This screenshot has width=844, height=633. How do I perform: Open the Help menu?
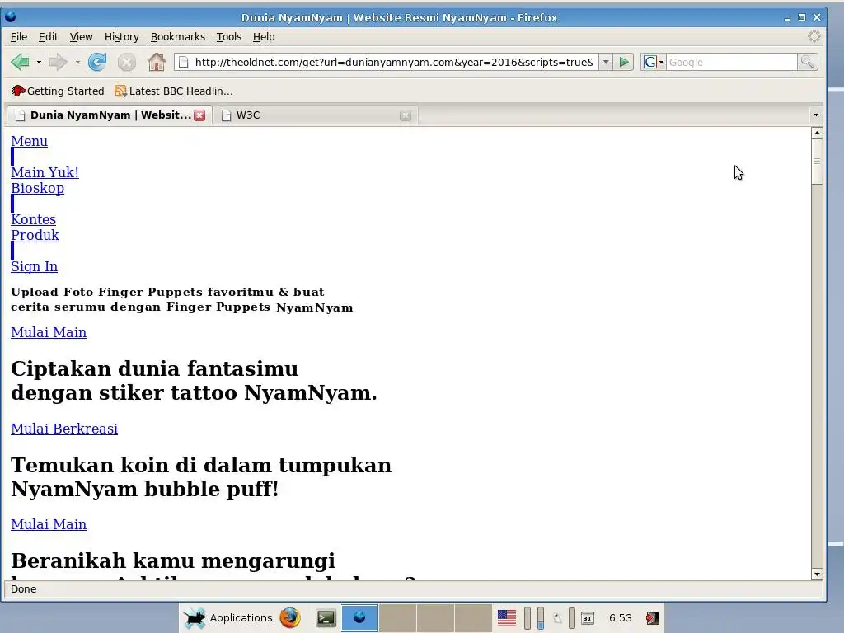pos(264,36)
